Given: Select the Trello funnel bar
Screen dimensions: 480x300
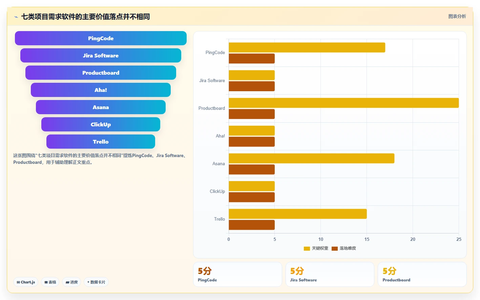Looking at the screenshot, I should [101, 142].
